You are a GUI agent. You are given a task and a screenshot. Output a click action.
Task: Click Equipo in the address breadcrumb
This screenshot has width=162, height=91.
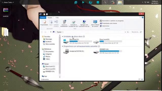[59, 32]
